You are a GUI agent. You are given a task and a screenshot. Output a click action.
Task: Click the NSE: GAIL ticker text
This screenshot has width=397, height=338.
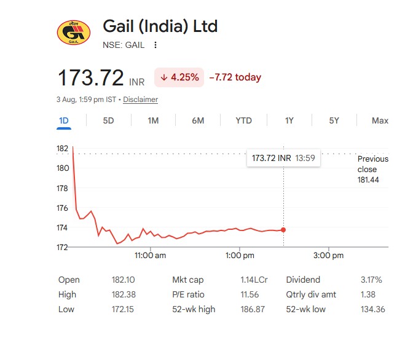(124, 45)
